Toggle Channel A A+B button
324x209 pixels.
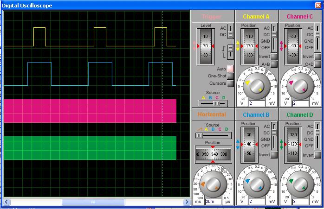coord(274,64)
